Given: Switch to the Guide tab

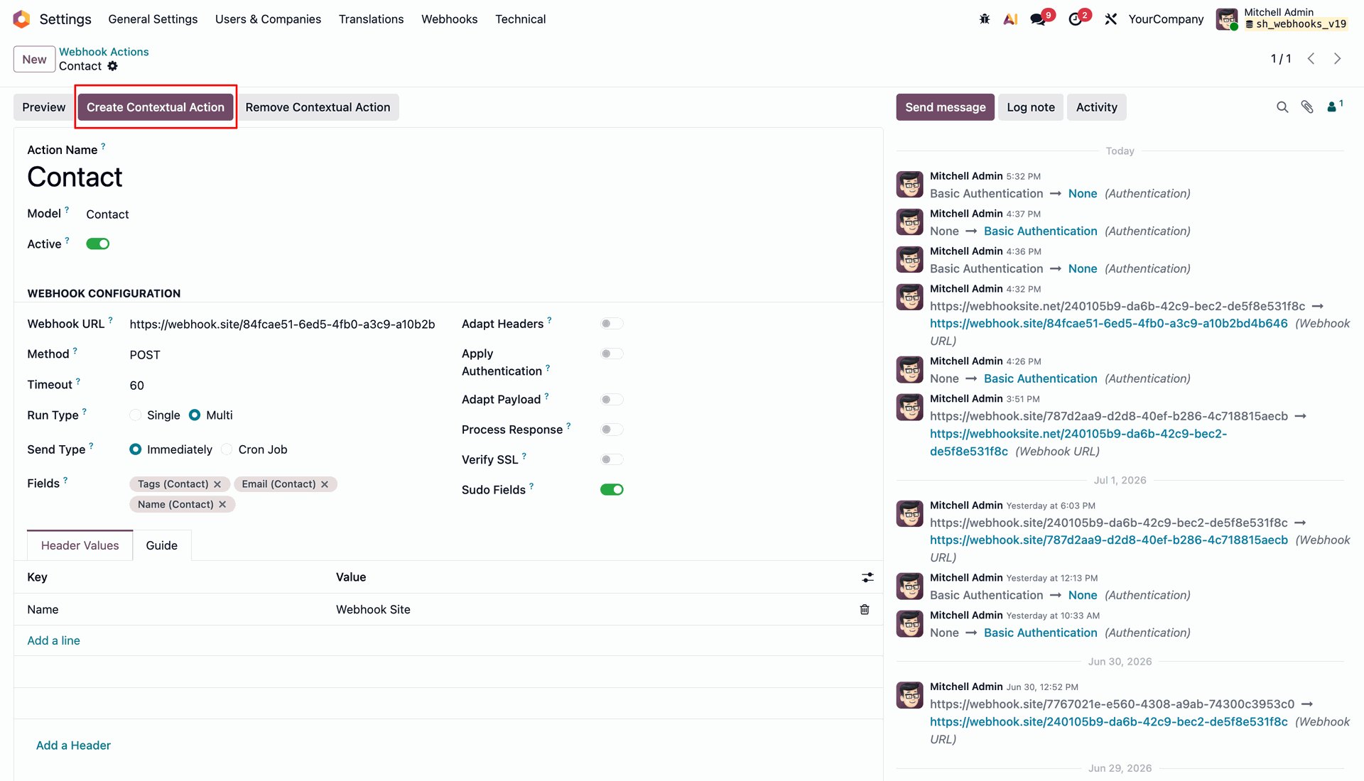Looking at the screenshot, I should [162, 545].
